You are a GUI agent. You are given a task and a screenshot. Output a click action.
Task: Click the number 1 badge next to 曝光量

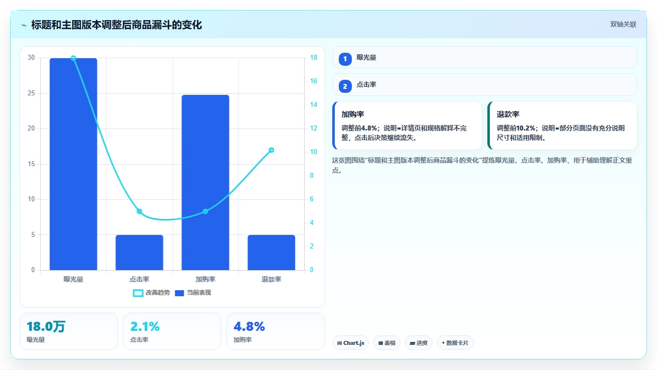(345, 59)
